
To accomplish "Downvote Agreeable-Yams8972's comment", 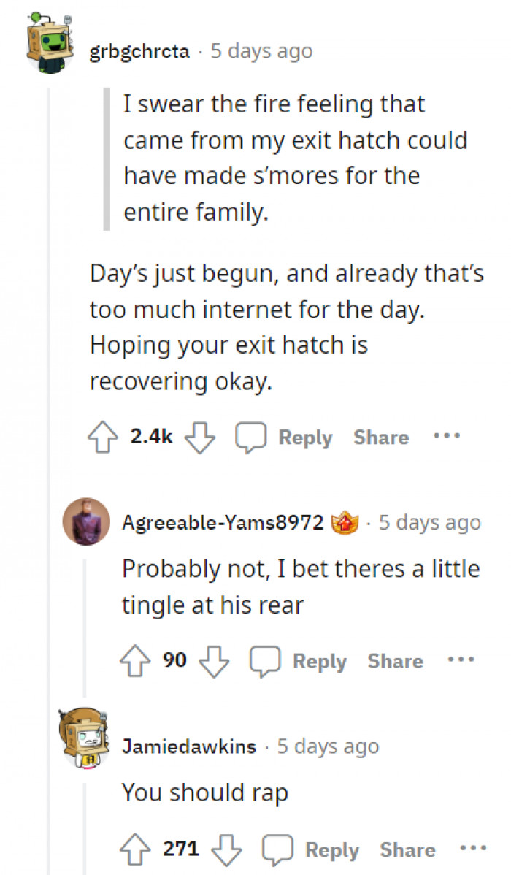I will point(215,662).
